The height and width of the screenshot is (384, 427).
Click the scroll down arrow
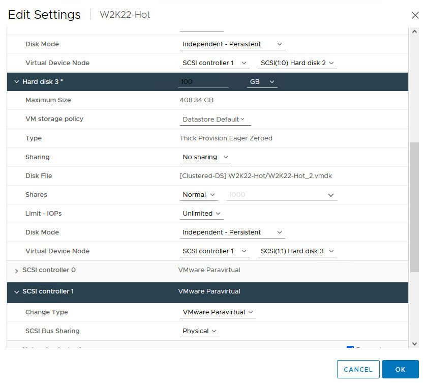[x=414, y=344]
